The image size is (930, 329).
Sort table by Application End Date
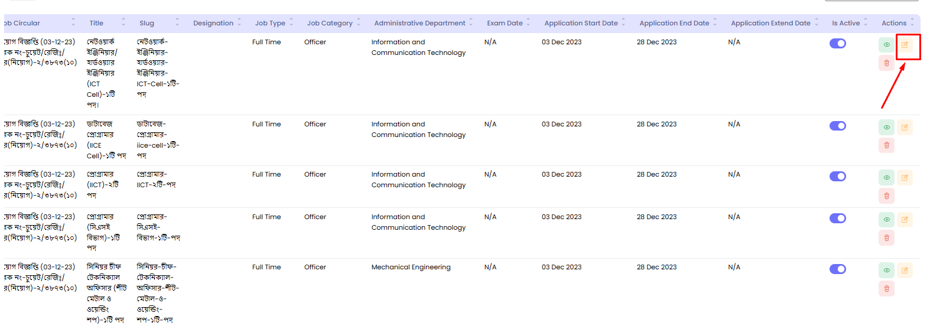(674, 23)
